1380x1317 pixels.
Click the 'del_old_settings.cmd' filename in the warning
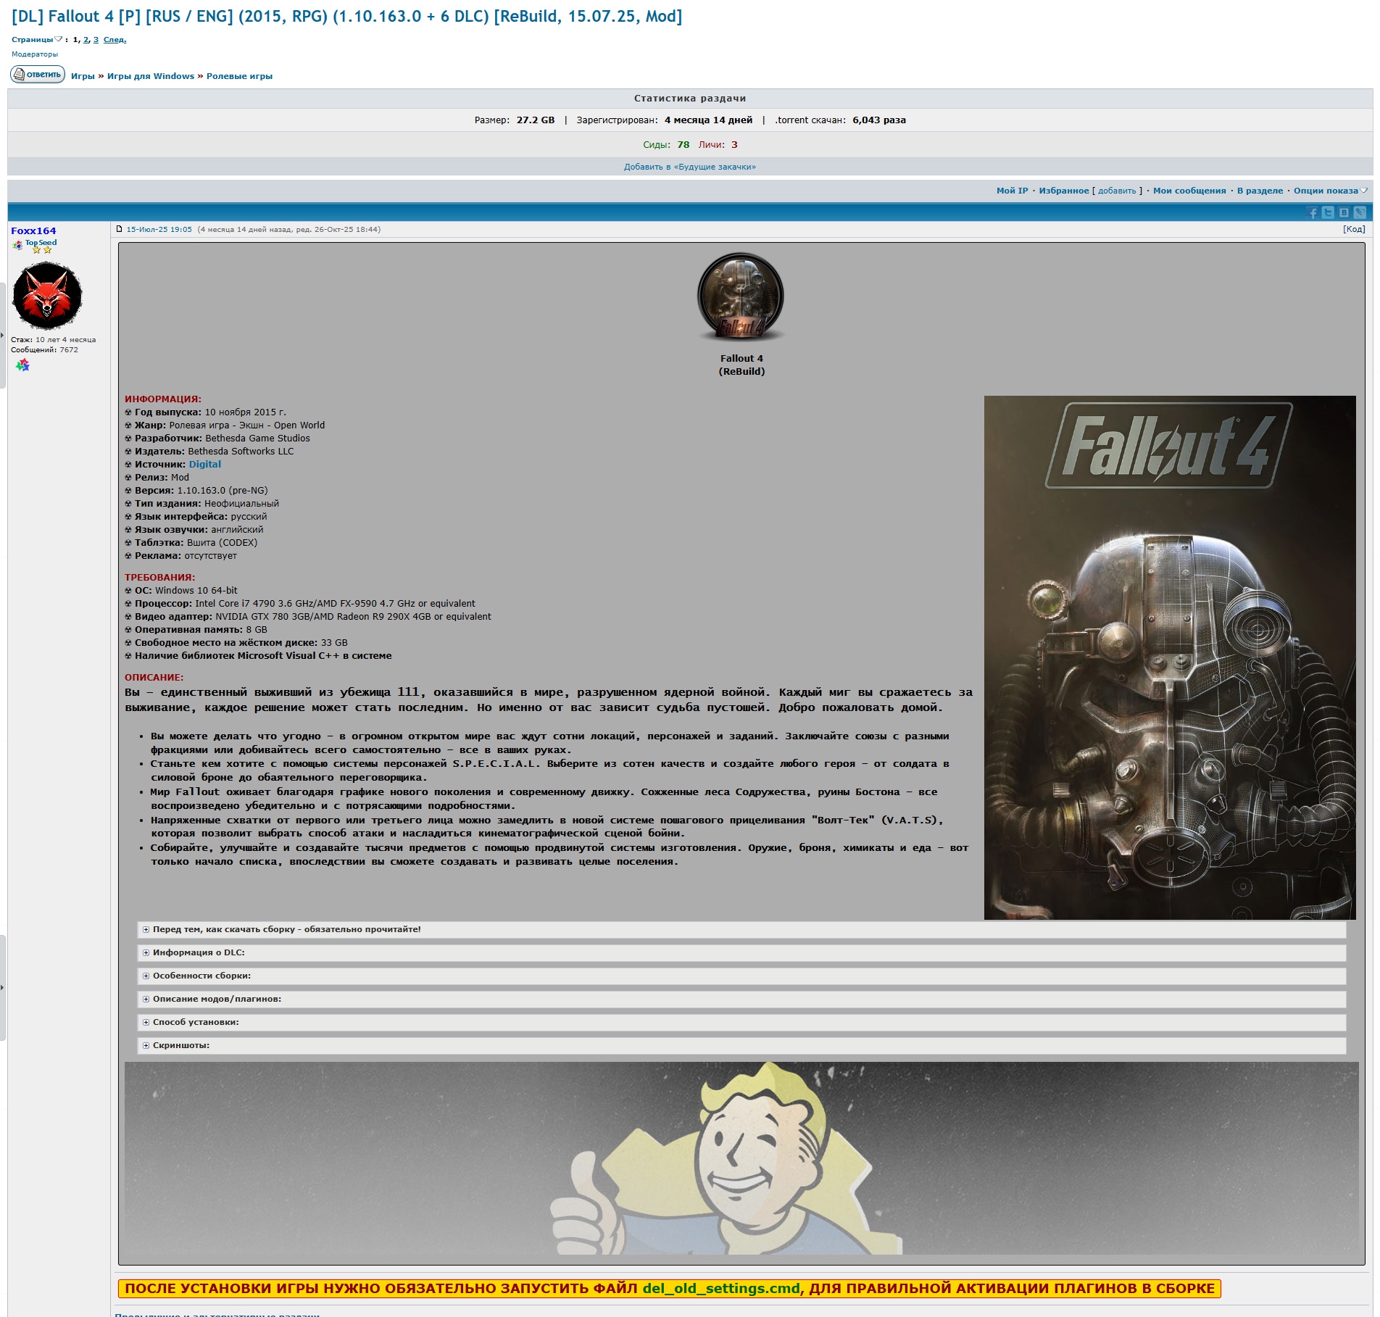[721, 1289]
